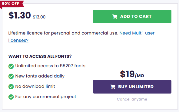Click the checkmark beside For any commercial project
179x112 pixels.
click(11, 97)
